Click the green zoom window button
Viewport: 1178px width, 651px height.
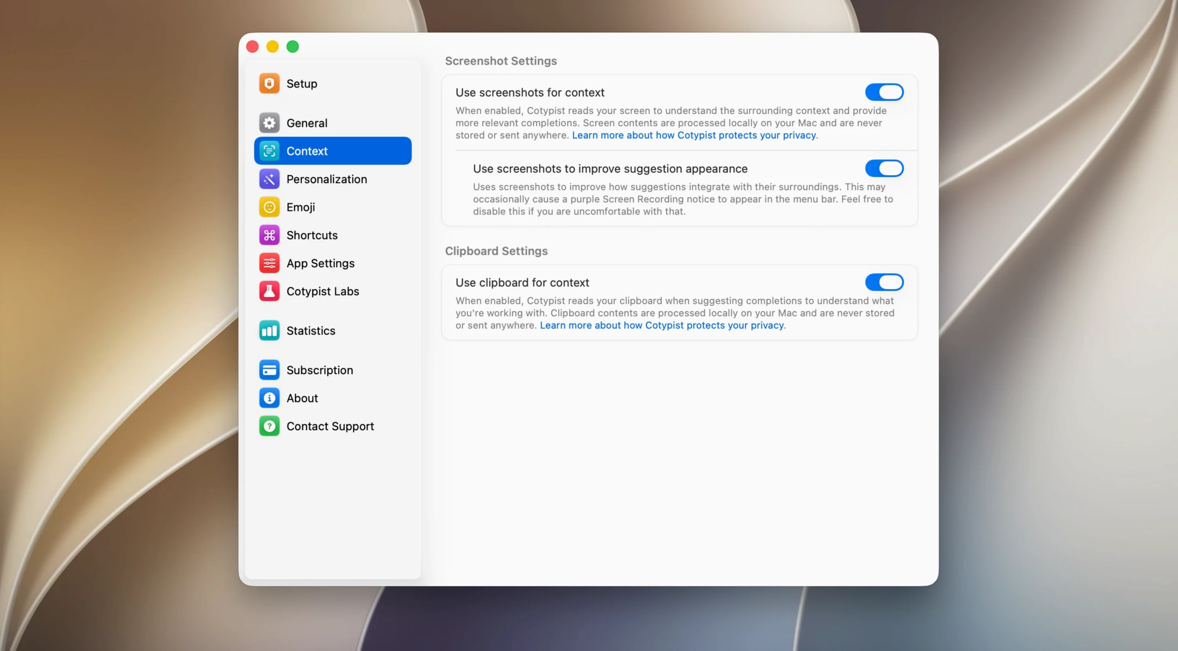point(293,46)
